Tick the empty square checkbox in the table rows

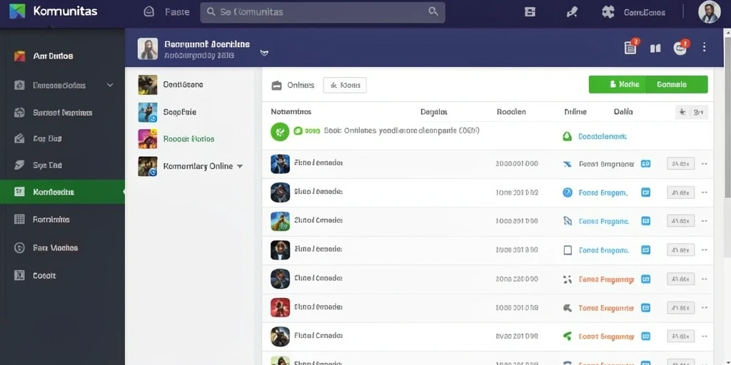[x=568, y=250]
